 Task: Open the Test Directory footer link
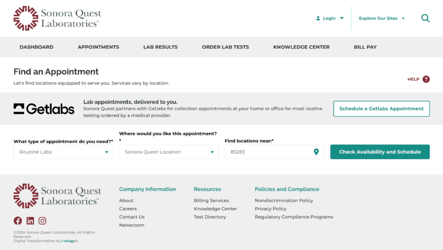click(x=210, y=217)
